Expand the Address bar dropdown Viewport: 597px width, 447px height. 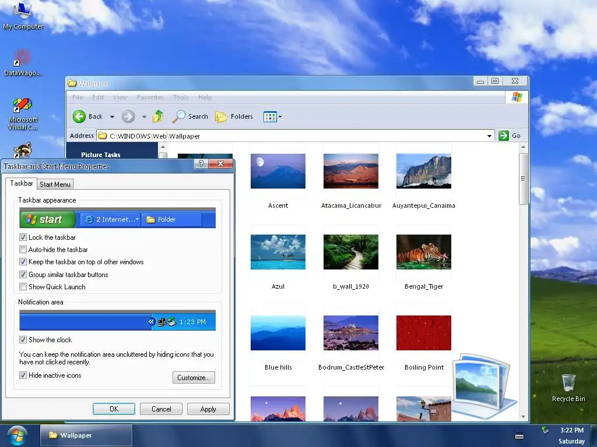tap(489, 136)
